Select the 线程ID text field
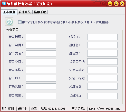Image resolution: width=126 pixels, height=112 pixels. [x=102, y=37]
